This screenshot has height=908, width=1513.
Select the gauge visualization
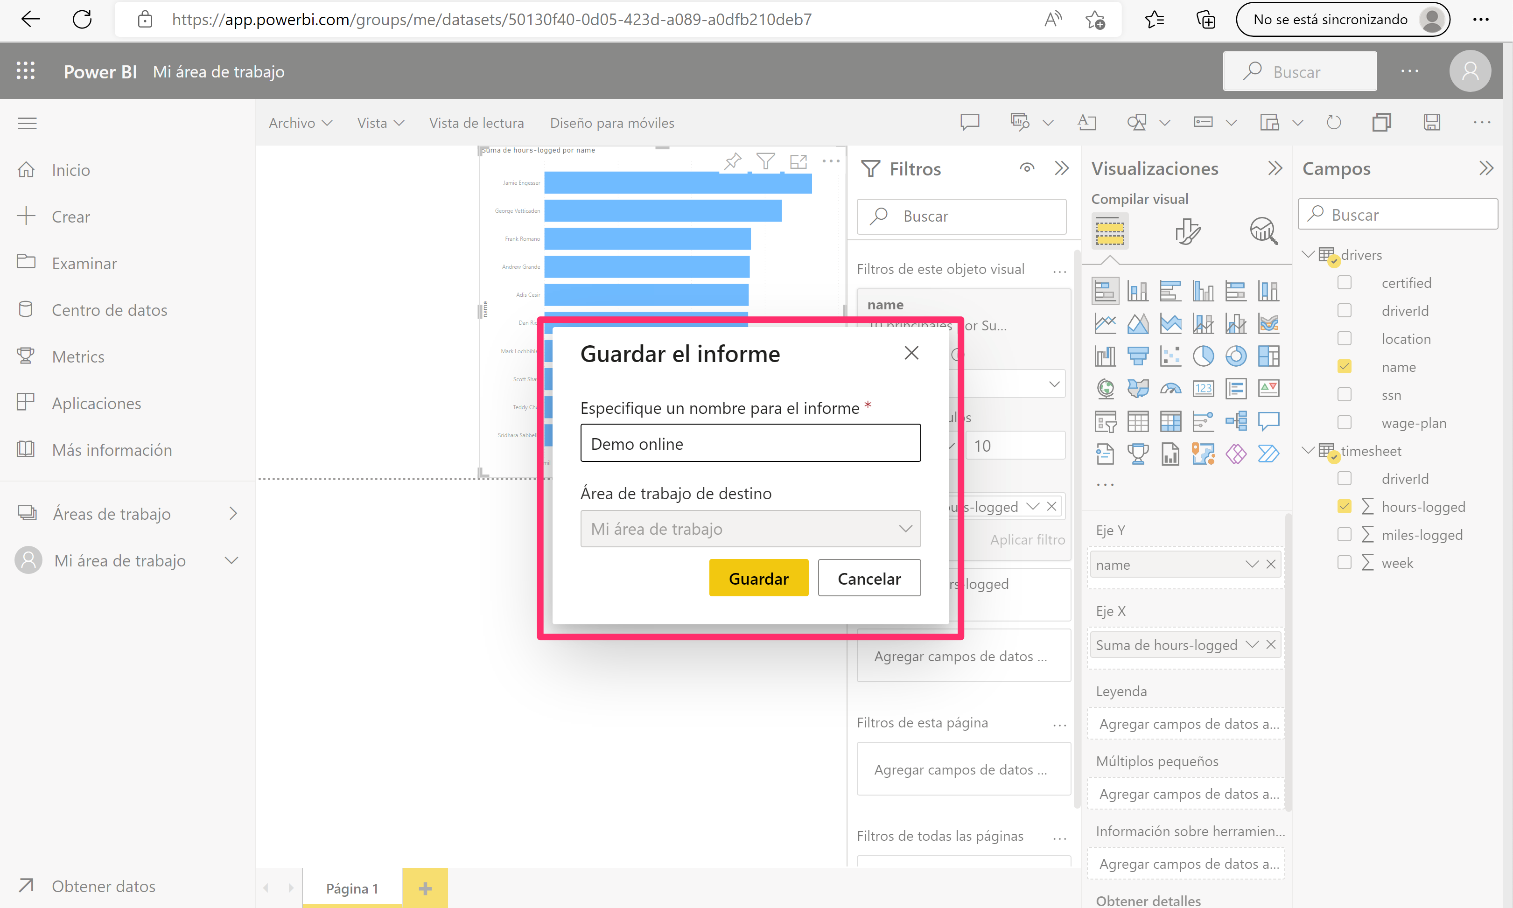pyautogui.click(x=1170, y=388)
